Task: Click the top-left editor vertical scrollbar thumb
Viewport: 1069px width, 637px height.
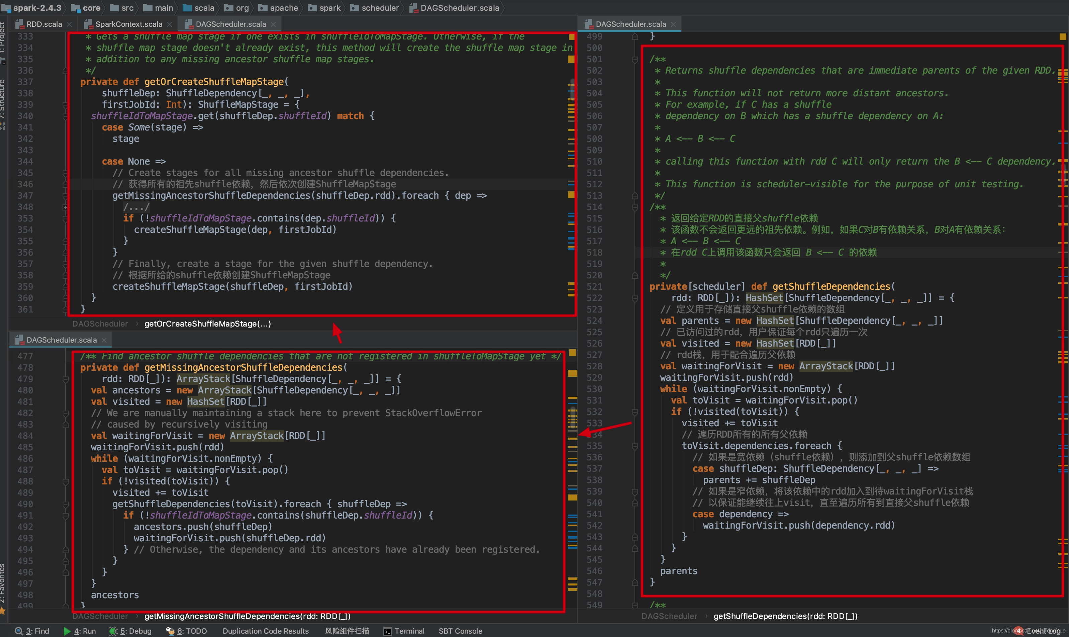Action: pyautogui.click(x=572, y=90)
